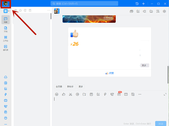The width and height of the screenshot is (169, 126).
Task: Open the group settings gear icon
Action: coord(164,11)
